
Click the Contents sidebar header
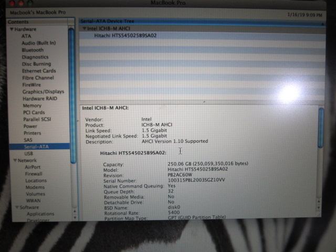point(38,22)
